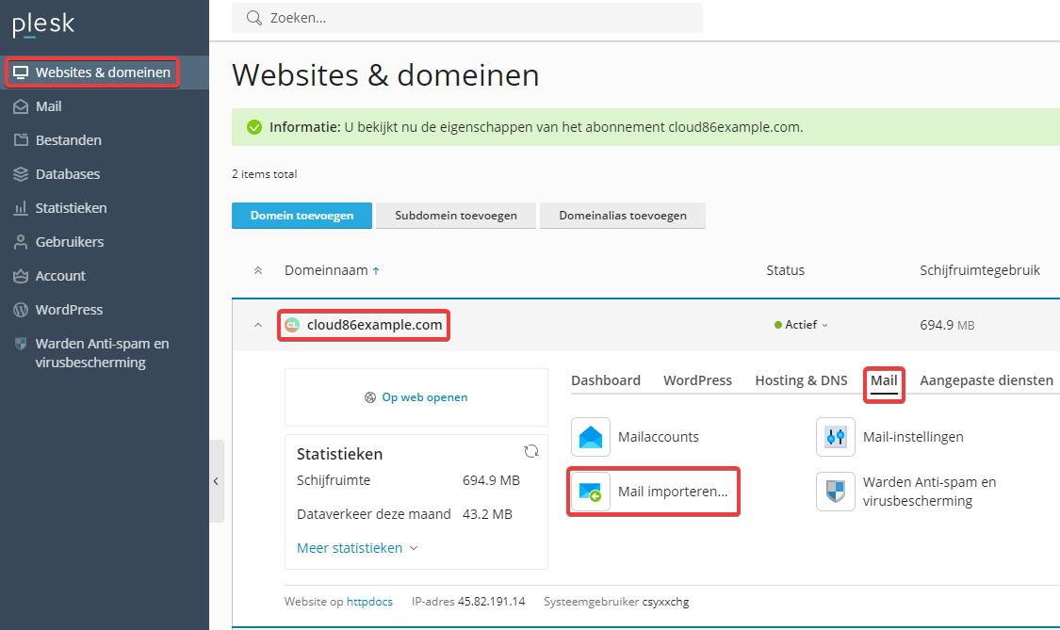Collapse the cloud86example.com domain row
The width and height of the screenshot is (1060, 630).
click(x=257, y=325)
